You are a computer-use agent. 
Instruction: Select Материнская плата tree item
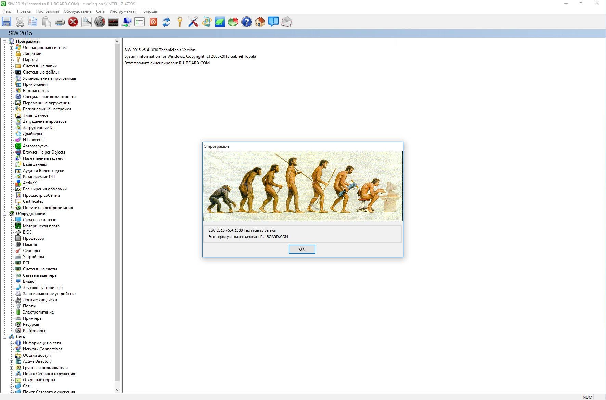click(41, 226)
